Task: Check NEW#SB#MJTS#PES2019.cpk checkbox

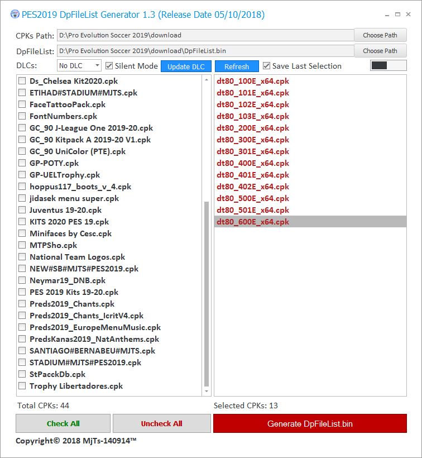Action: 22,269
